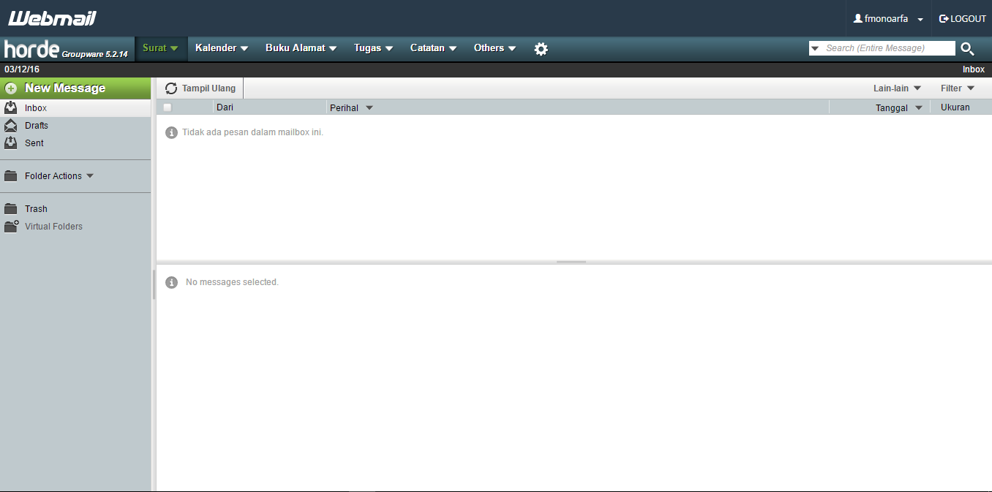
Task: Start a search with the magnifier icon
Action: point(967,48)
